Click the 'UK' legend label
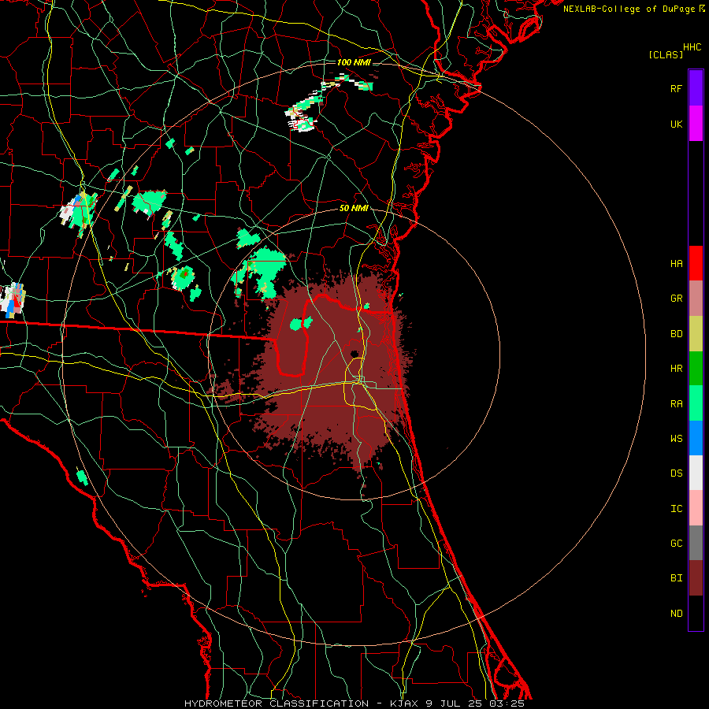The height and width of the screenshot is (709, 709). pyautogui.click(x=677, y=124)
